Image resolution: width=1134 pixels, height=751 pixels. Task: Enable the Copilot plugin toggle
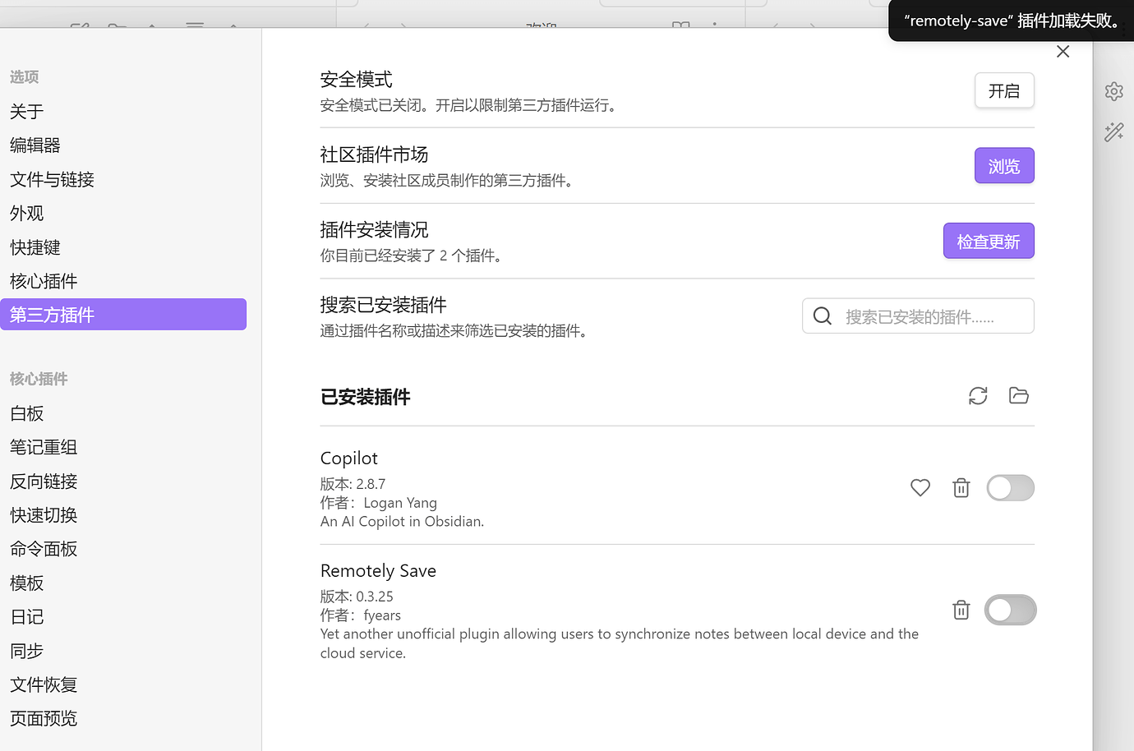1010,487
